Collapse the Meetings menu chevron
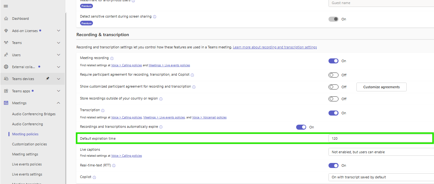 pos(58,103)
